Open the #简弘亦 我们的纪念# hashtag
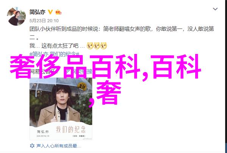This screenshot has height=153, width=227. pos(54,54)
